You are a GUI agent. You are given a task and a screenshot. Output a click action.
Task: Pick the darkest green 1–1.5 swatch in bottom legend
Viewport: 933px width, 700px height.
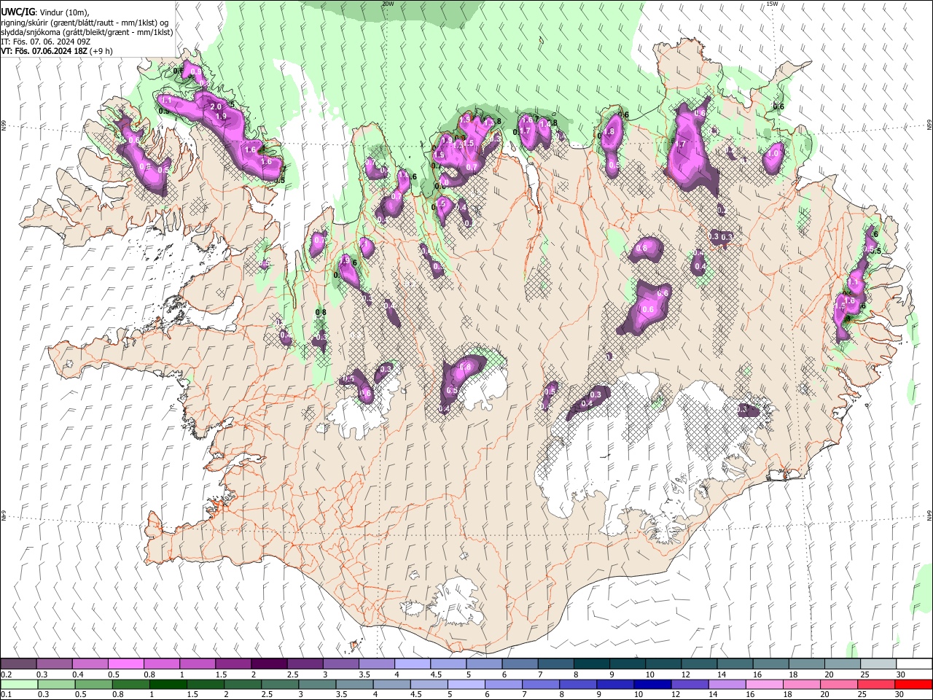[168, 685]
